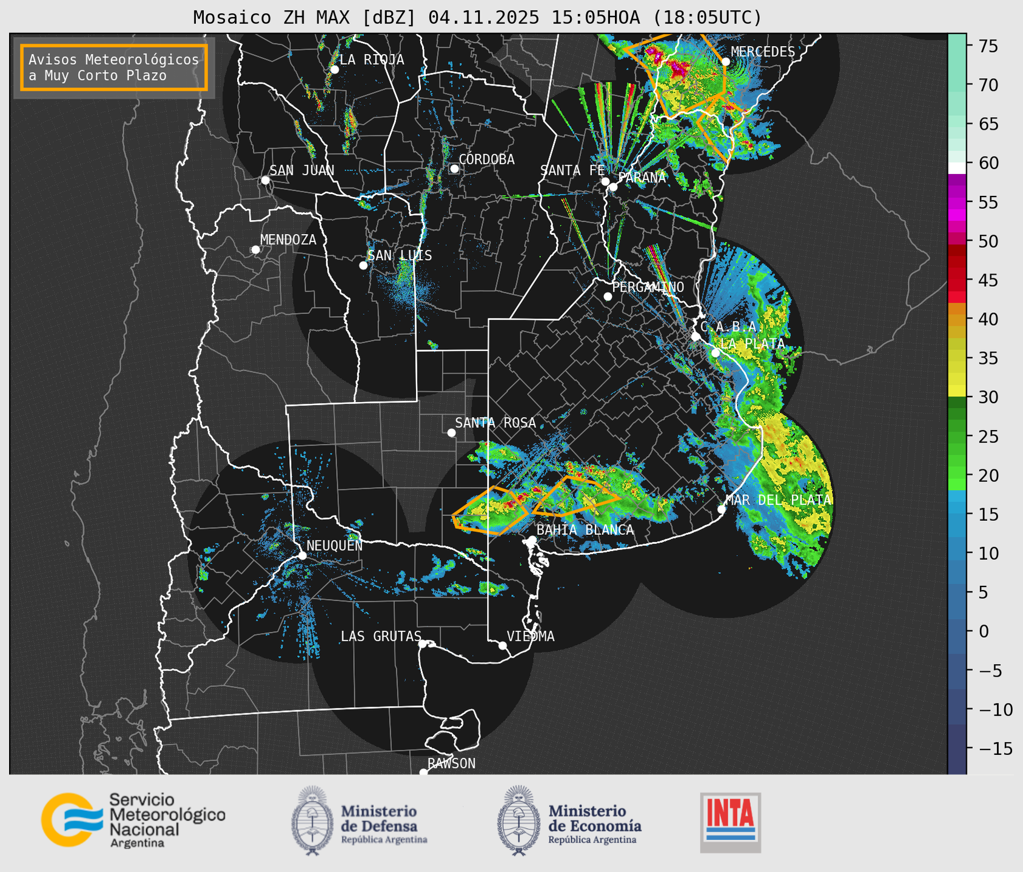Click the Mendoza city marker dot
1023x872 pixels.
tap(255, 250)
